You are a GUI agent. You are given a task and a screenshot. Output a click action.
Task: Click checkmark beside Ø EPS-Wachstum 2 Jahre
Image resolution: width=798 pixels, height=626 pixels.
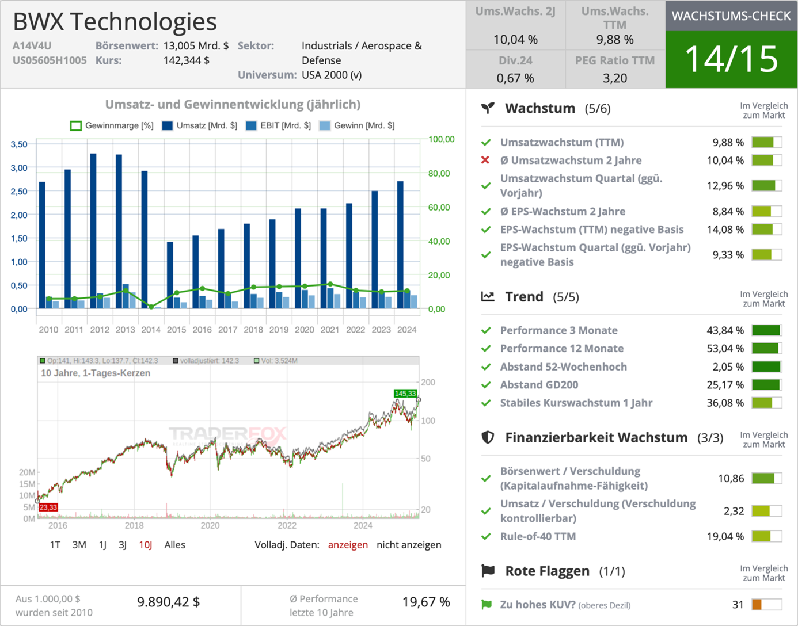(486, 211)
